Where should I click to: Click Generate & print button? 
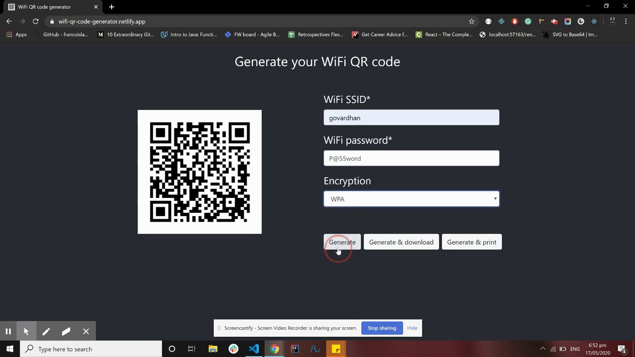pyautogui.click(x=472, y=242)
